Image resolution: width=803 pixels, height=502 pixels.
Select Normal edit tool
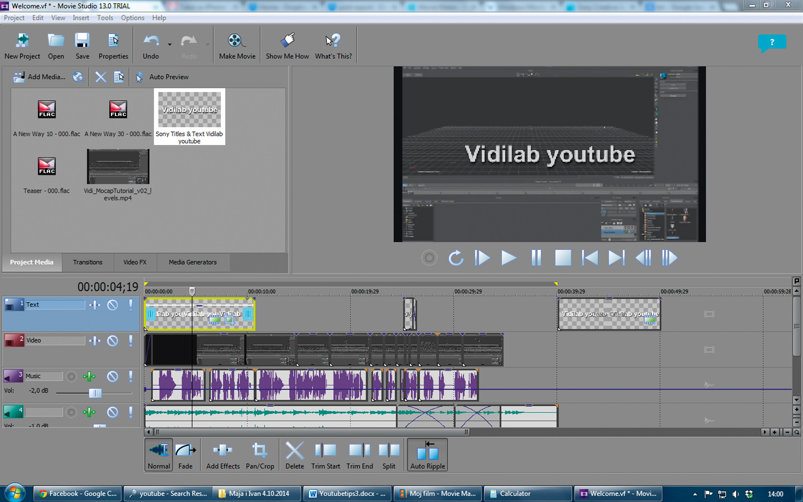tap(159, 454)
